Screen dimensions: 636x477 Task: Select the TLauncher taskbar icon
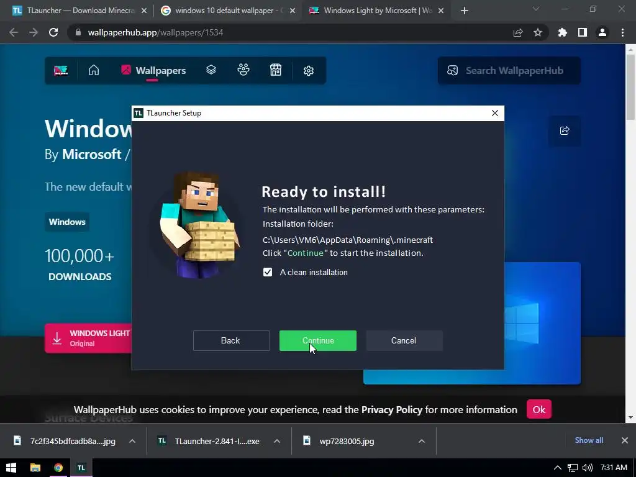click(81, 468)
